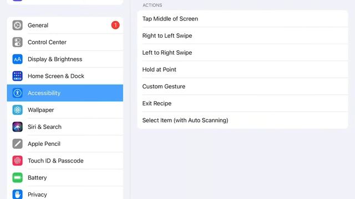Choose Tap Middle of Screen action
355x199 pixels.
[x=242, y=19]
